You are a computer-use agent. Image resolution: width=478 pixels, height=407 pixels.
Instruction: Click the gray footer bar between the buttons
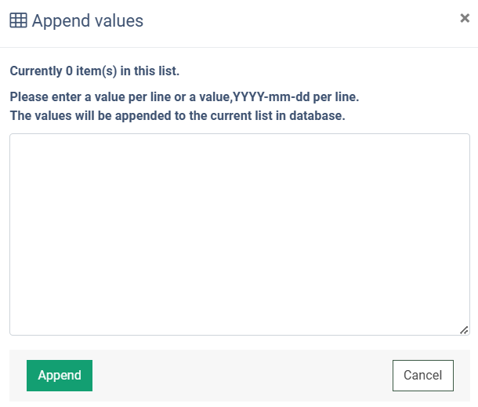[242, 376]
